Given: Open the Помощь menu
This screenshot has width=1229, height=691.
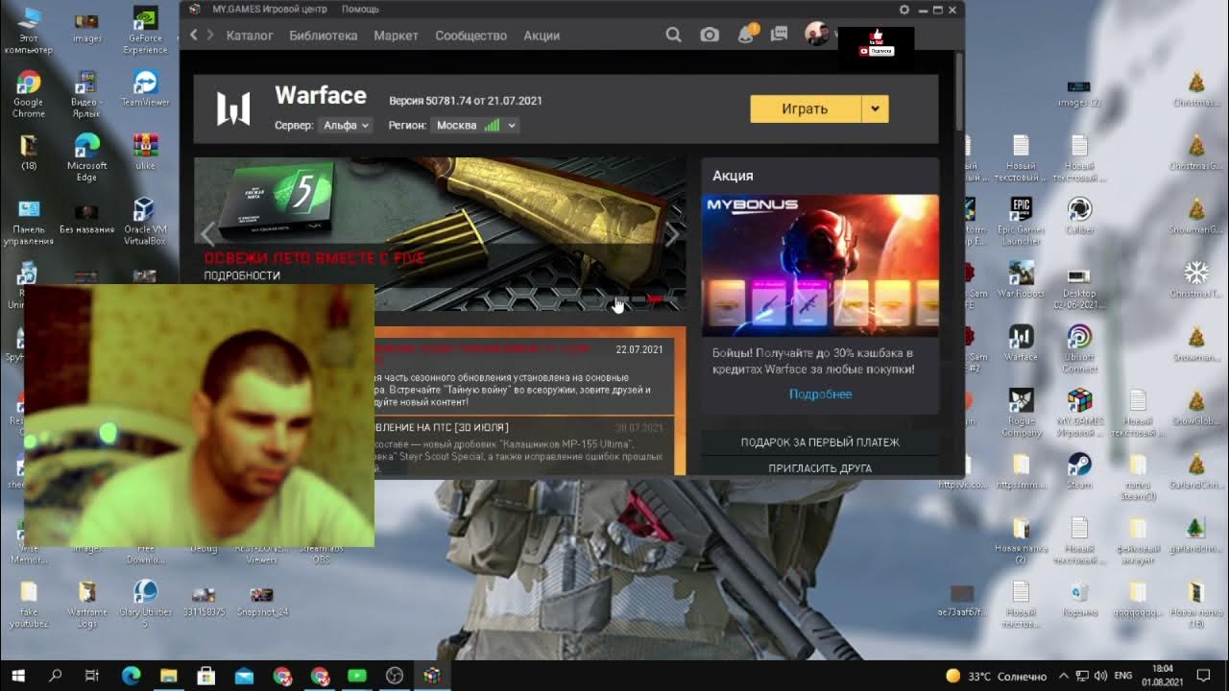Looking at the screenshot, I should [x=360, y=10].
